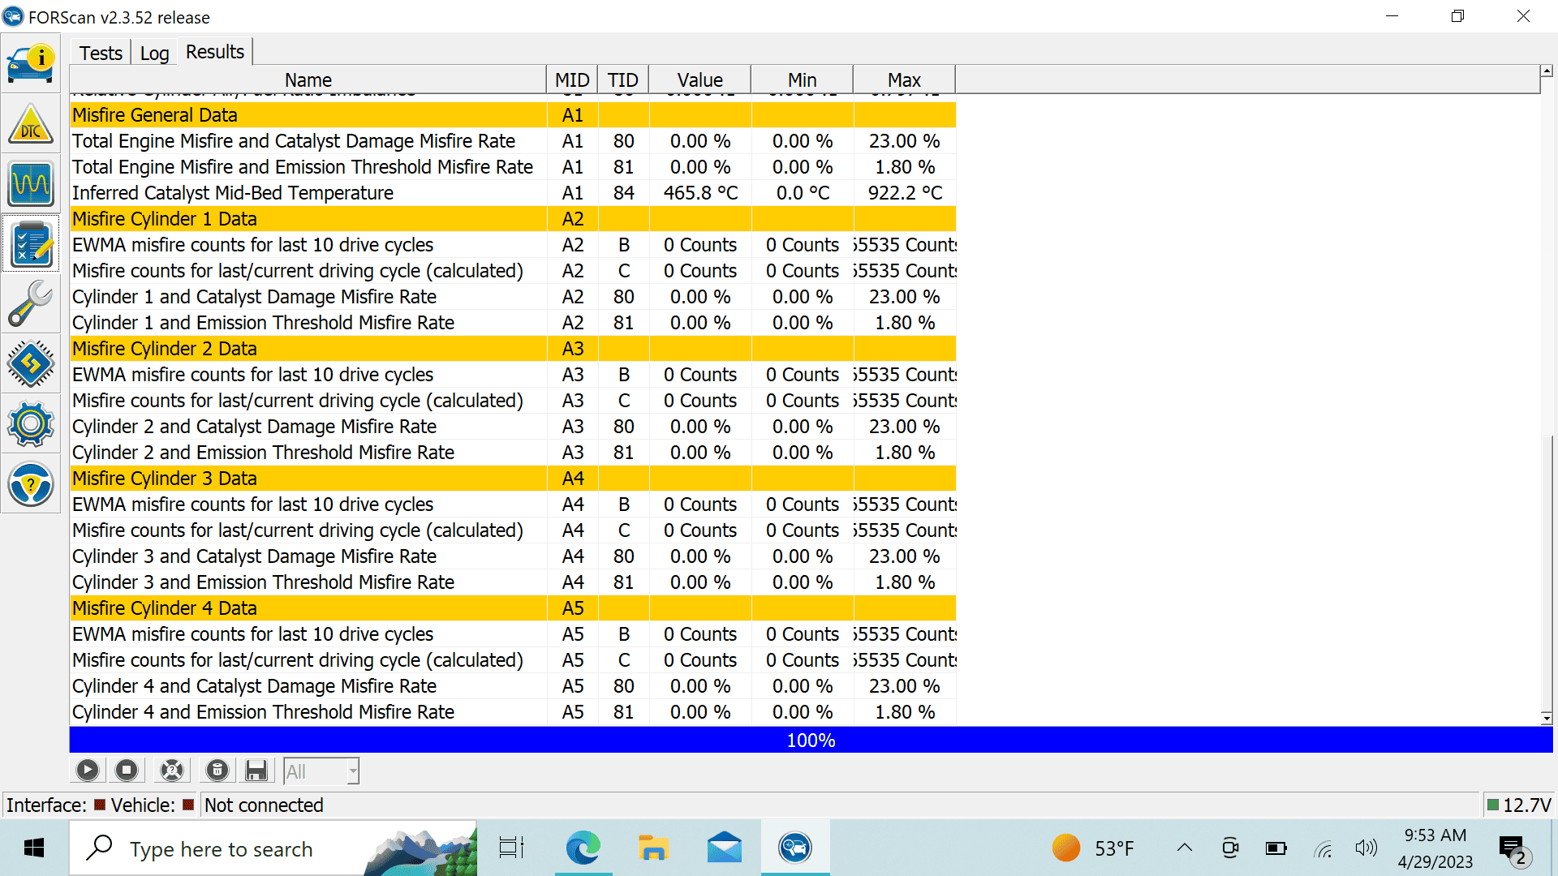Click the 922.2 °C max value cell
This screenshot has width=1558, height=876.
[905, 193]
